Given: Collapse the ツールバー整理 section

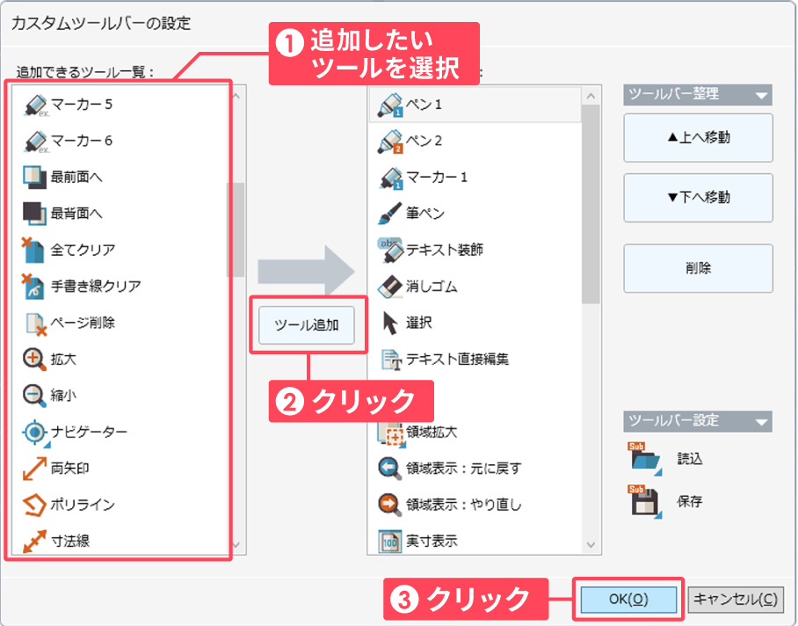Looking at the screenshot, I should pos(761,95).
